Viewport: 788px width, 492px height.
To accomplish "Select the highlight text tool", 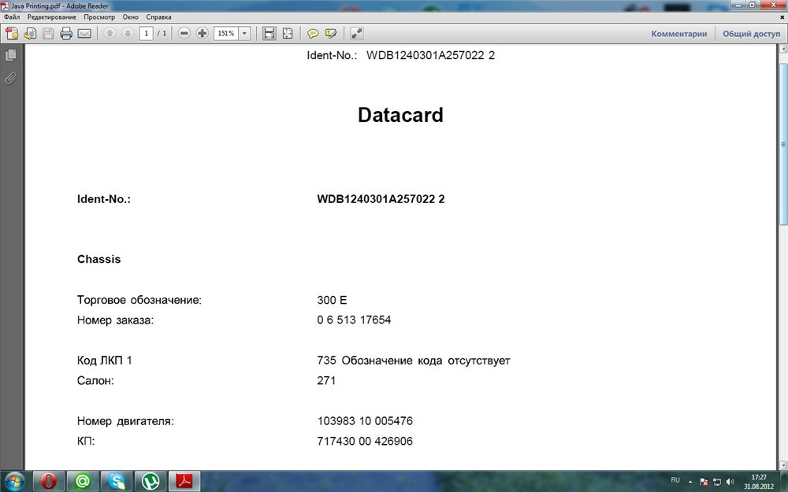I will 331,33.
